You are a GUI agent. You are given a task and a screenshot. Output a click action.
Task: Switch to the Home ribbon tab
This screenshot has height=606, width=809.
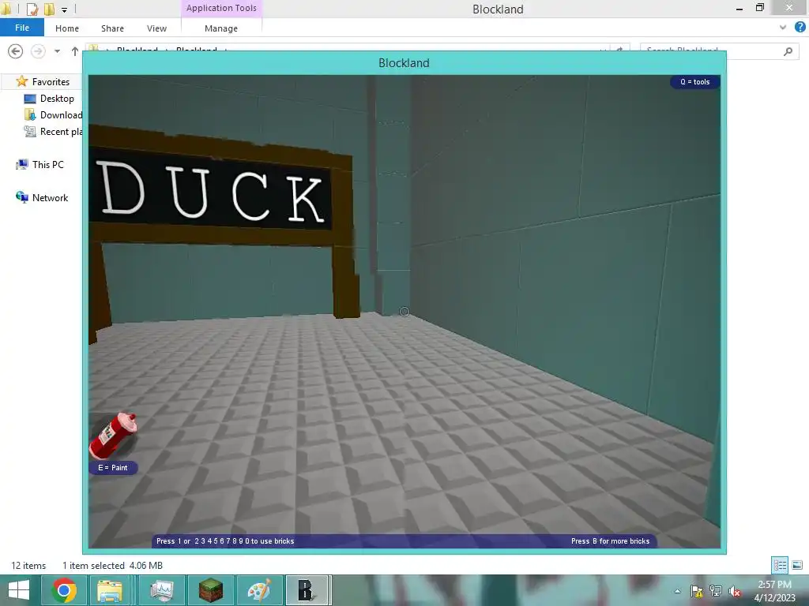coord(67,28)
